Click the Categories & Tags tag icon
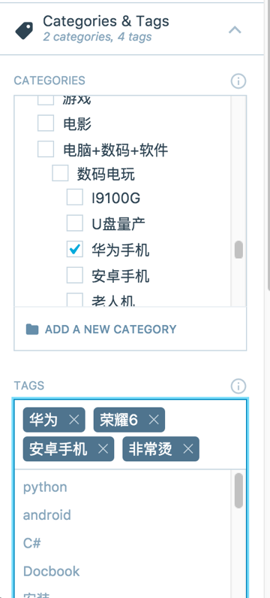 coord(24,30)
